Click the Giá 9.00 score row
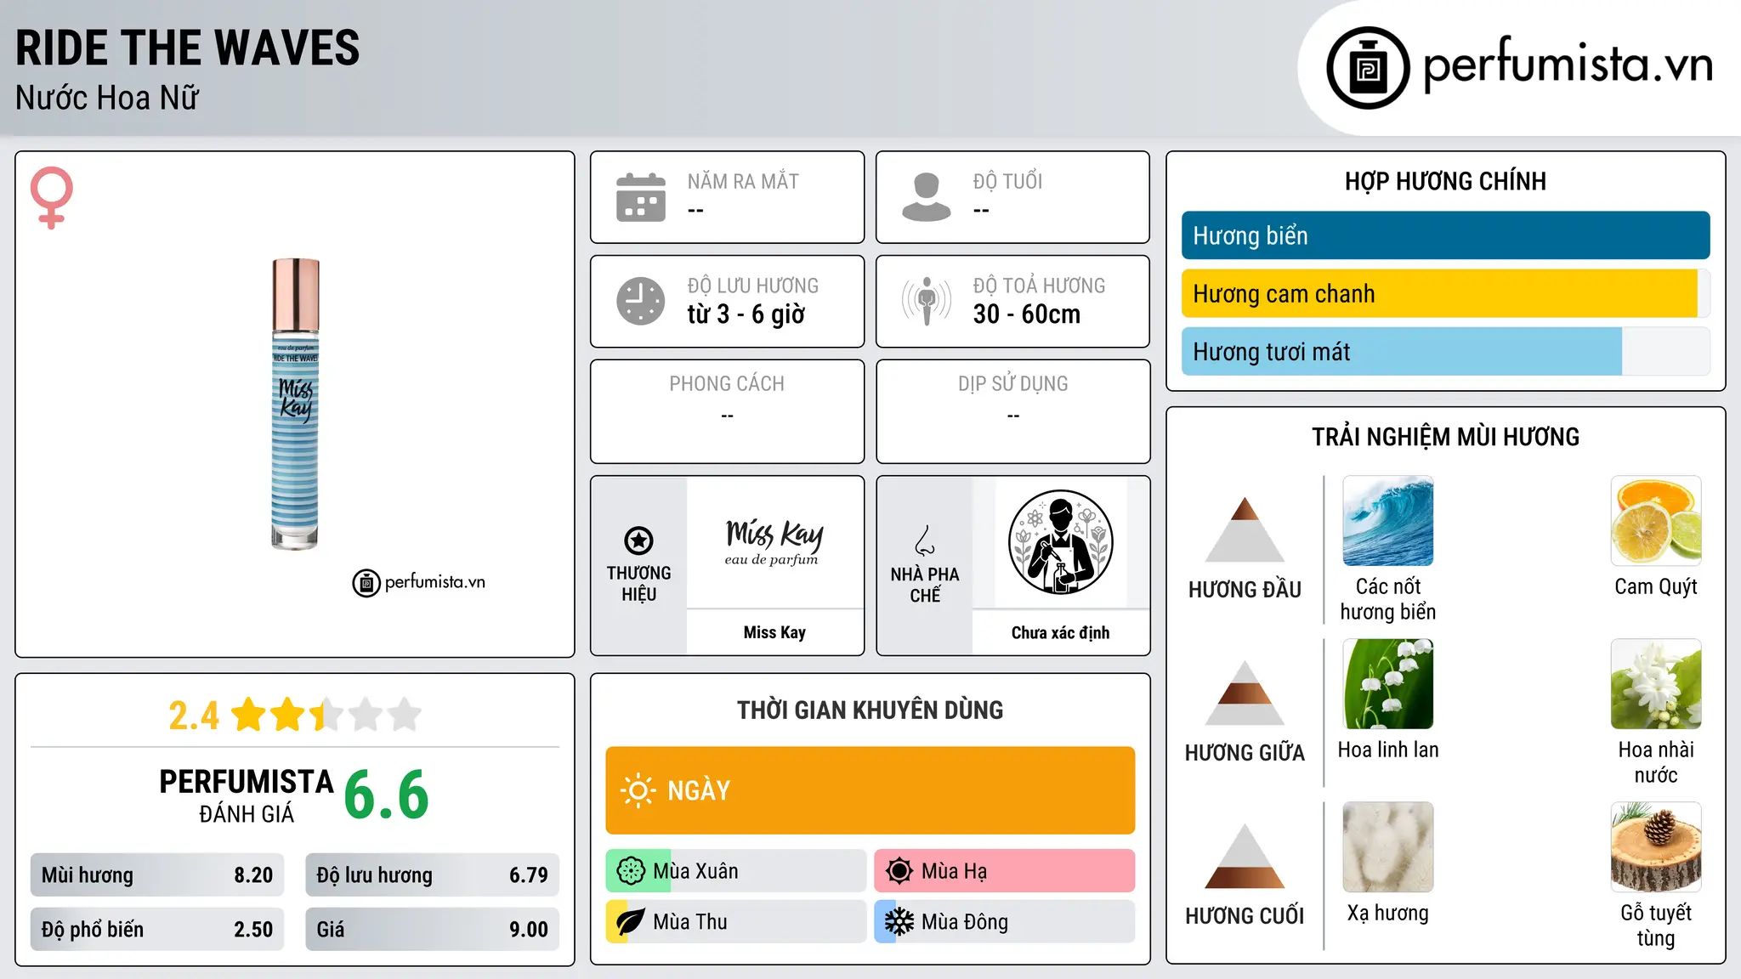Image resolution: width=1741 pixels, height=979 pixels. pos(433,930)
